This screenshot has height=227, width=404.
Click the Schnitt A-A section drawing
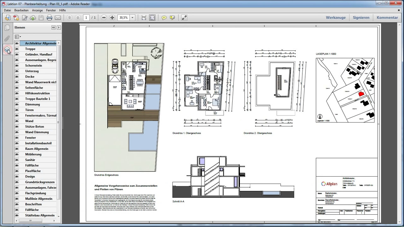pos(233,177)
